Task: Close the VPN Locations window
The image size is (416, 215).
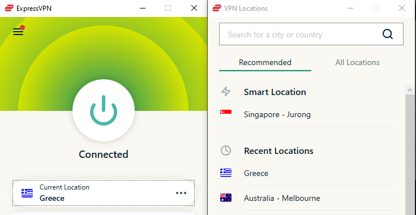Action: point(402,8)
